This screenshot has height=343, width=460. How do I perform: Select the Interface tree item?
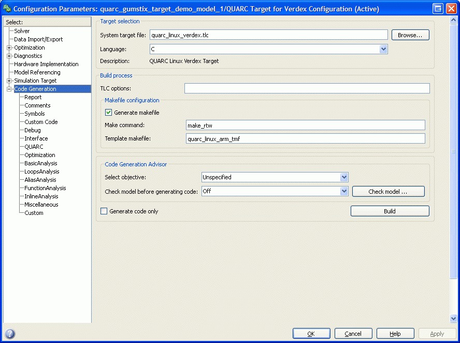click(35, 138)
